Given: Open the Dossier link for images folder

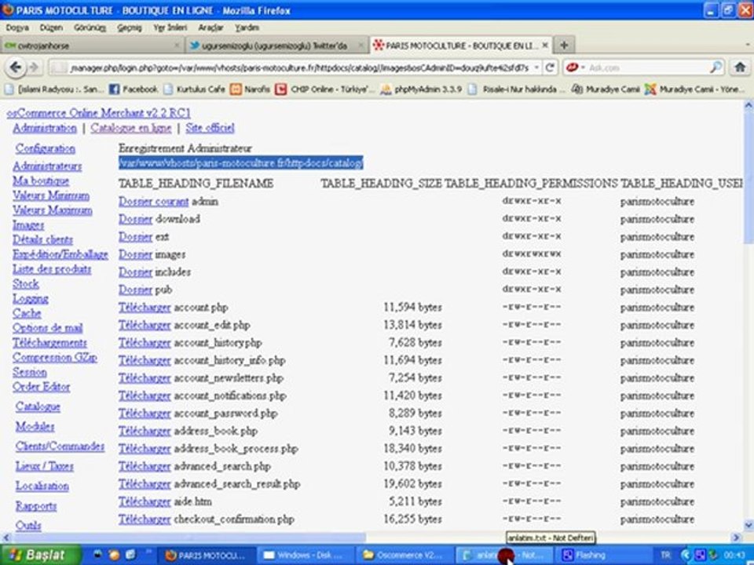Looking at the screenshot, I should pos(136,254).
